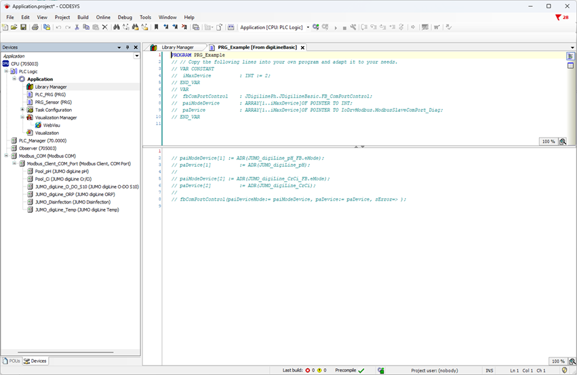Click the implementation pane 100 % zoom button
577x375 pixels.
pos(558,361)
